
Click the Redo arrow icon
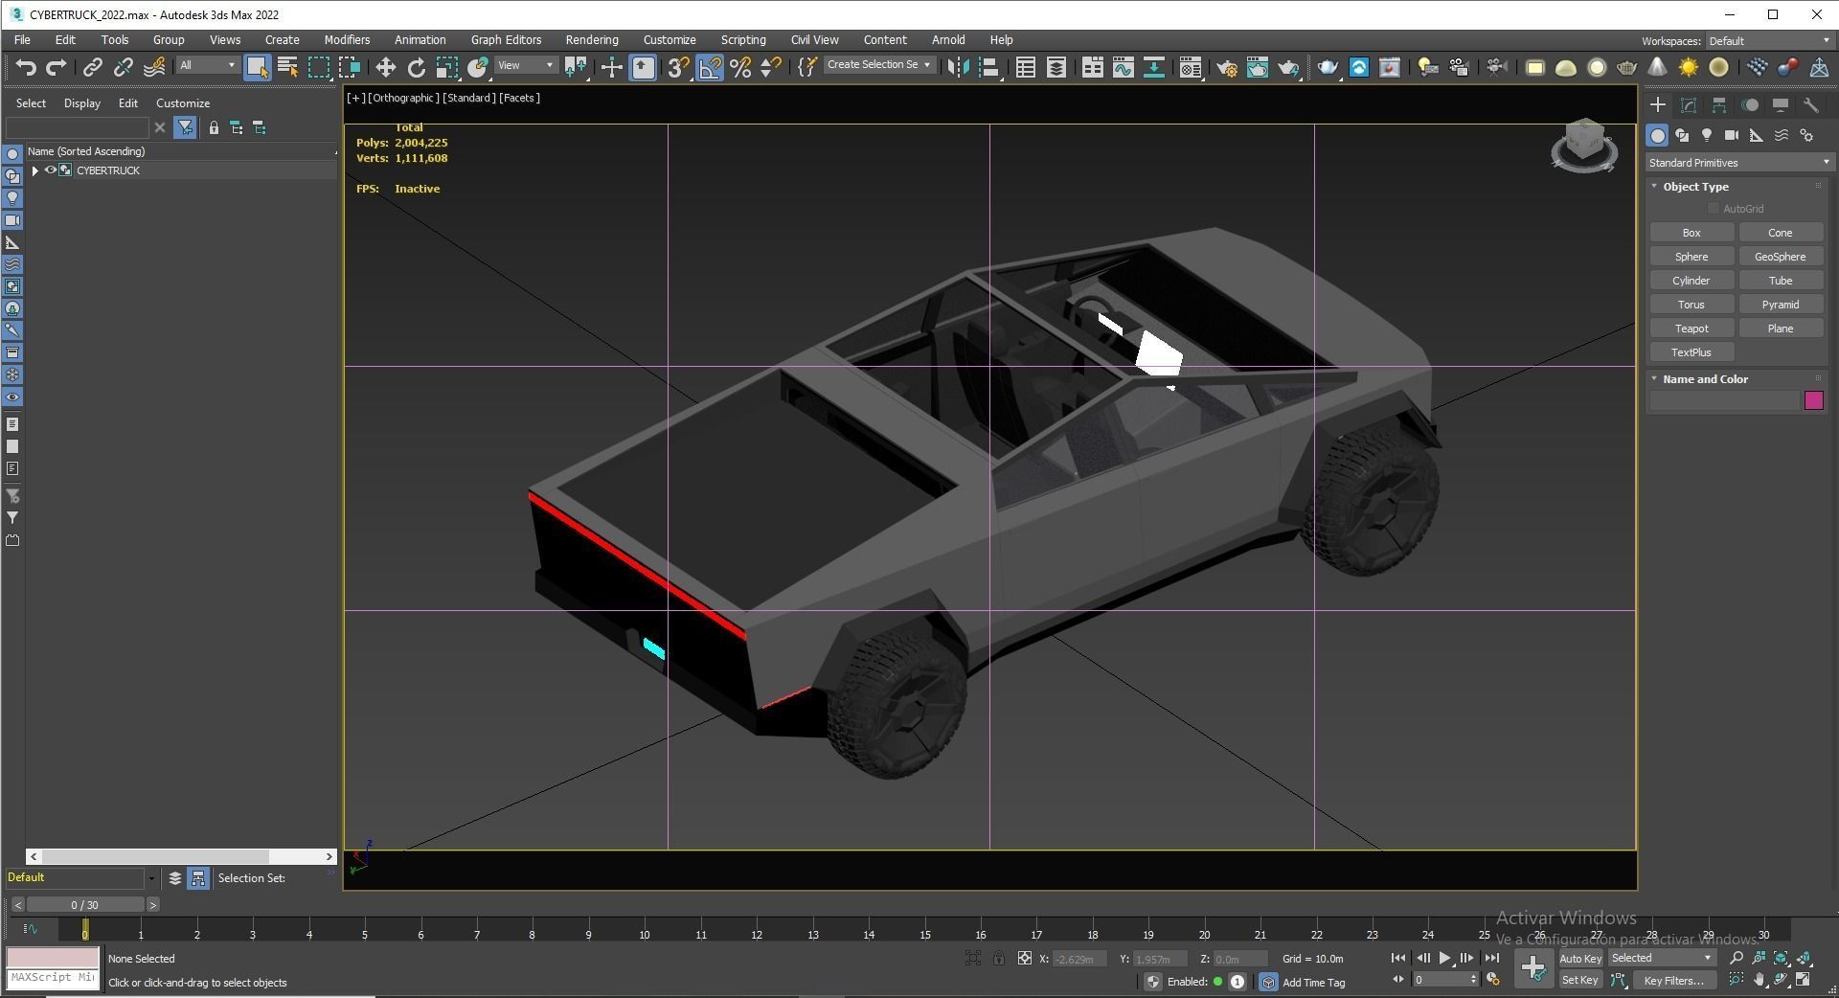pos(57,67)
